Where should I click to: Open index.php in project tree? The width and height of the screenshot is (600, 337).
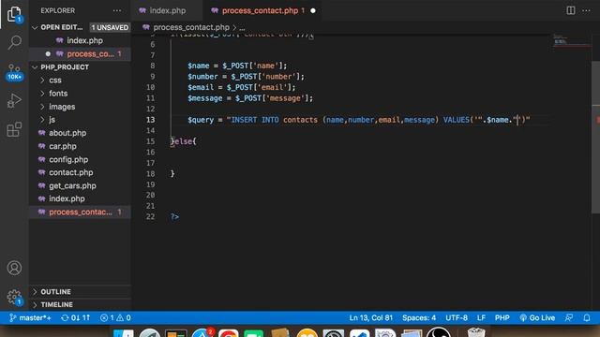[67, 198]
